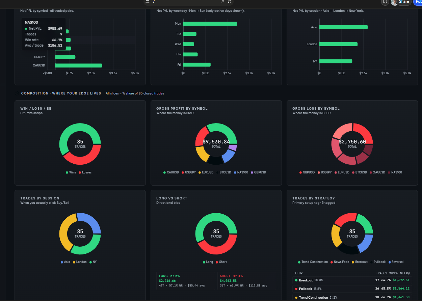Open the SHORT 42.4% summary card

point(246,281)
